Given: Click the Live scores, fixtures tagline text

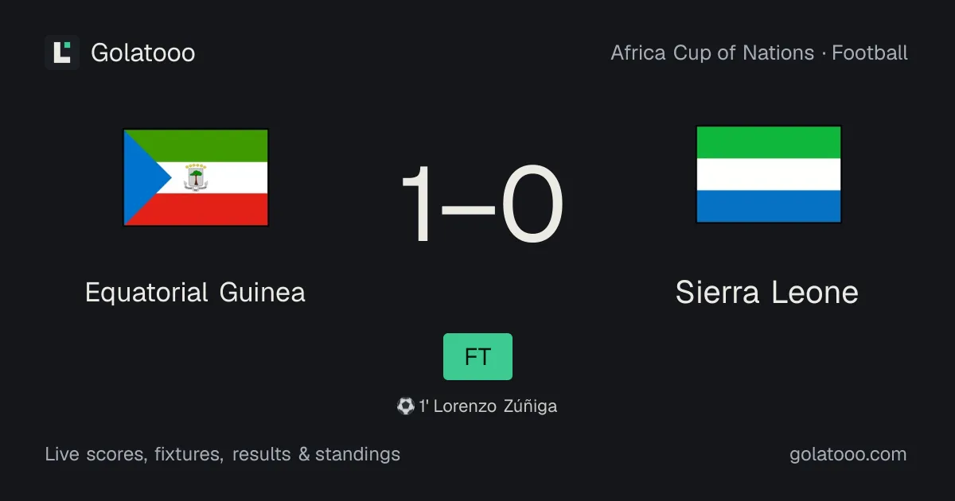Looking at the screenshot, I should coord(134,454).
